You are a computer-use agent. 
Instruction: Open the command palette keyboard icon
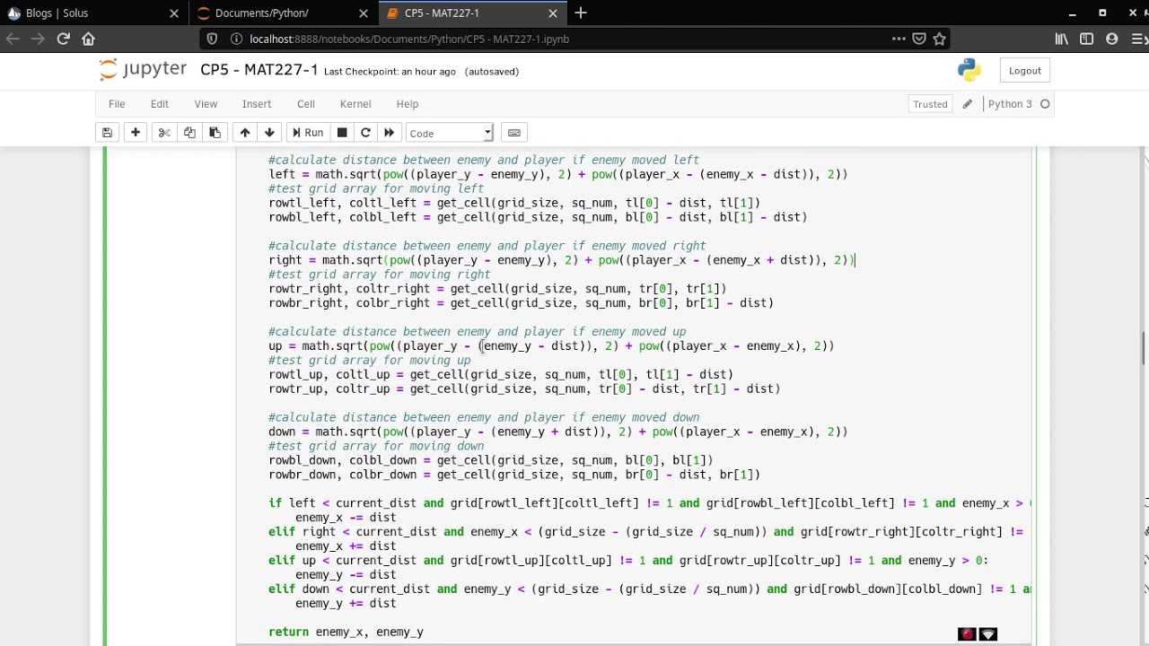[514, 133]
